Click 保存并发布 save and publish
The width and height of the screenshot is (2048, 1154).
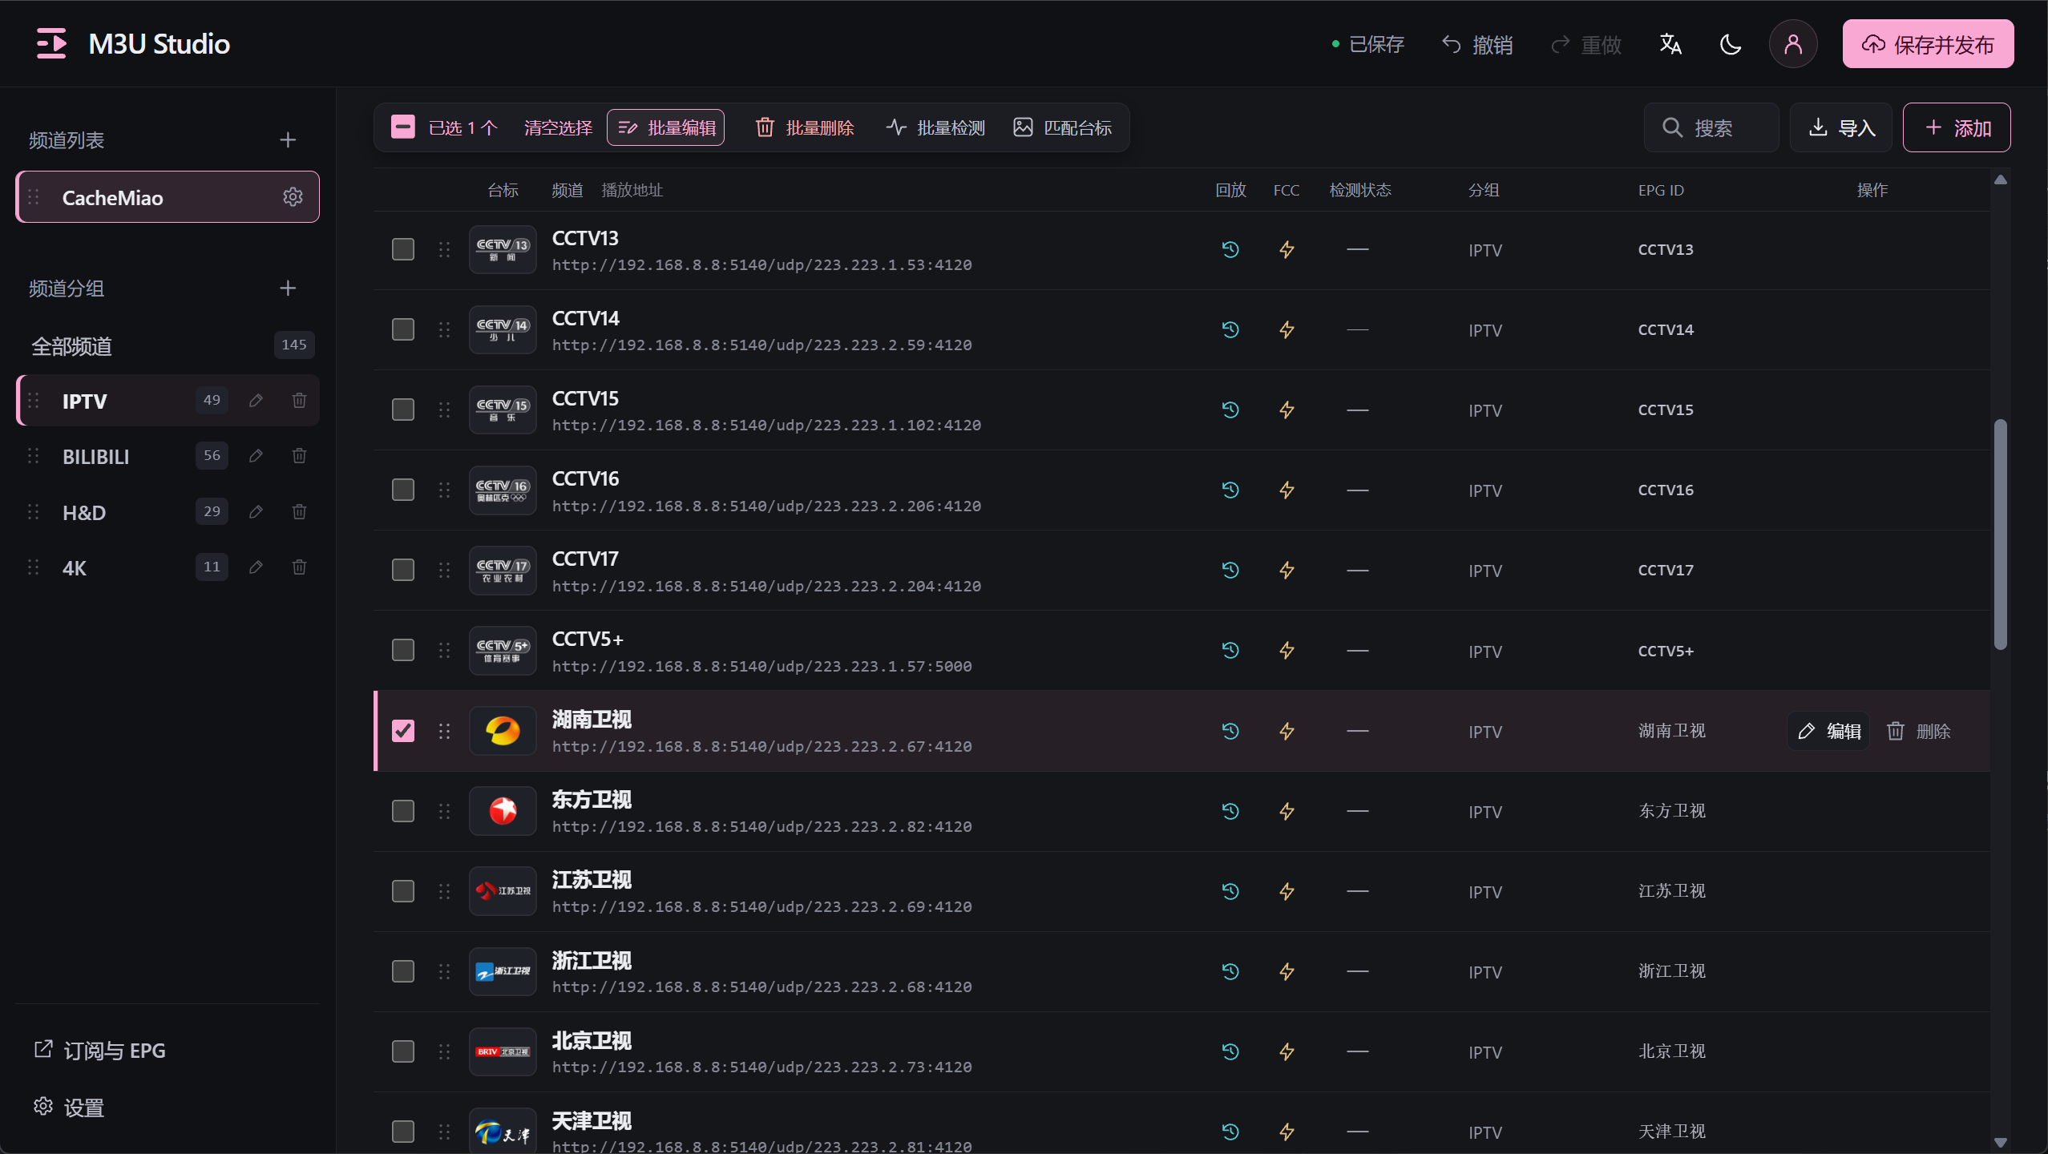pos(1928,44)
